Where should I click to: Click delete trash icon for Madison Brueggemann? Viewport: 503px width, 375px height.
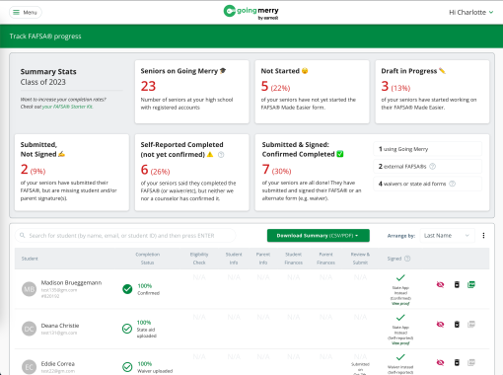pyautogui.click(x=457, y=284)
